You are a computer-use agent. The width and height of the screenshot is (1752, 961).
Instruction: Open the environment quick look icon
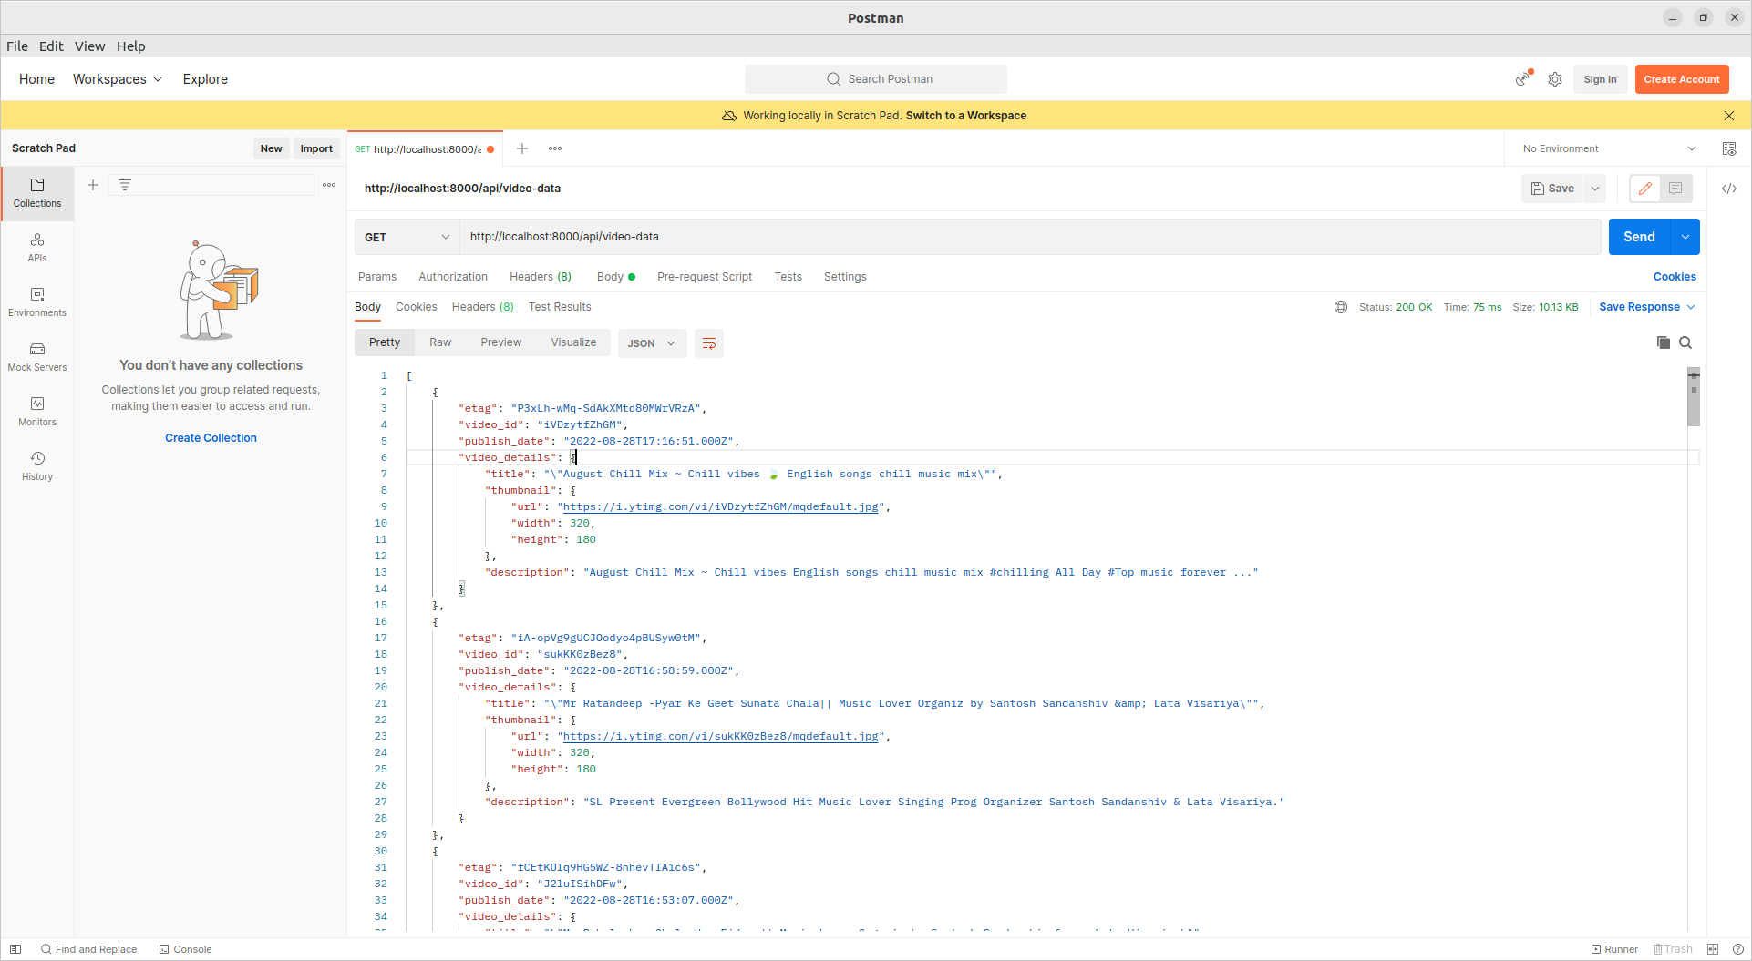tap(1729, 148)
